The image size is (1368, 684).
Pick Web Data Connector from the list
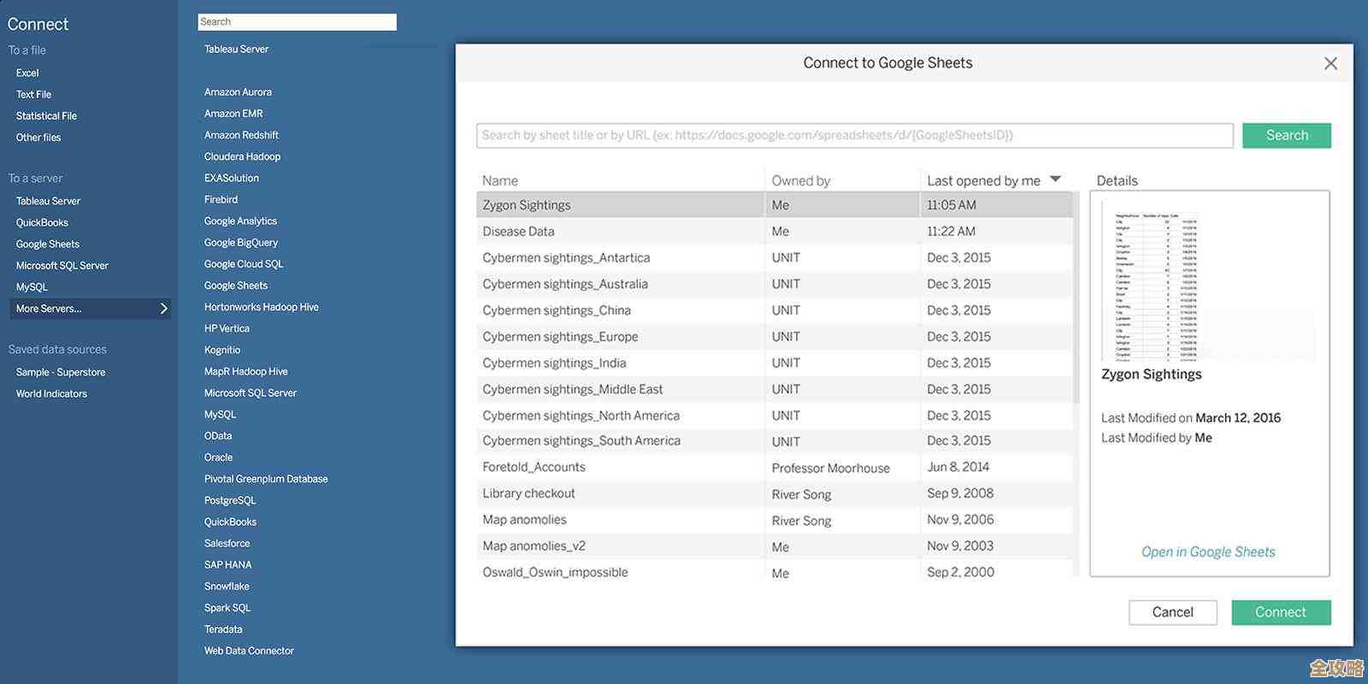coord(249,651)
